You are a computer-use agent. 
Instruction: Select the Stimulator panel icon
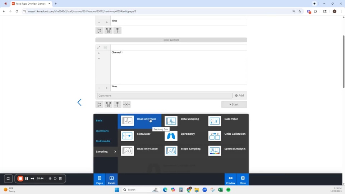coord(127,136)
